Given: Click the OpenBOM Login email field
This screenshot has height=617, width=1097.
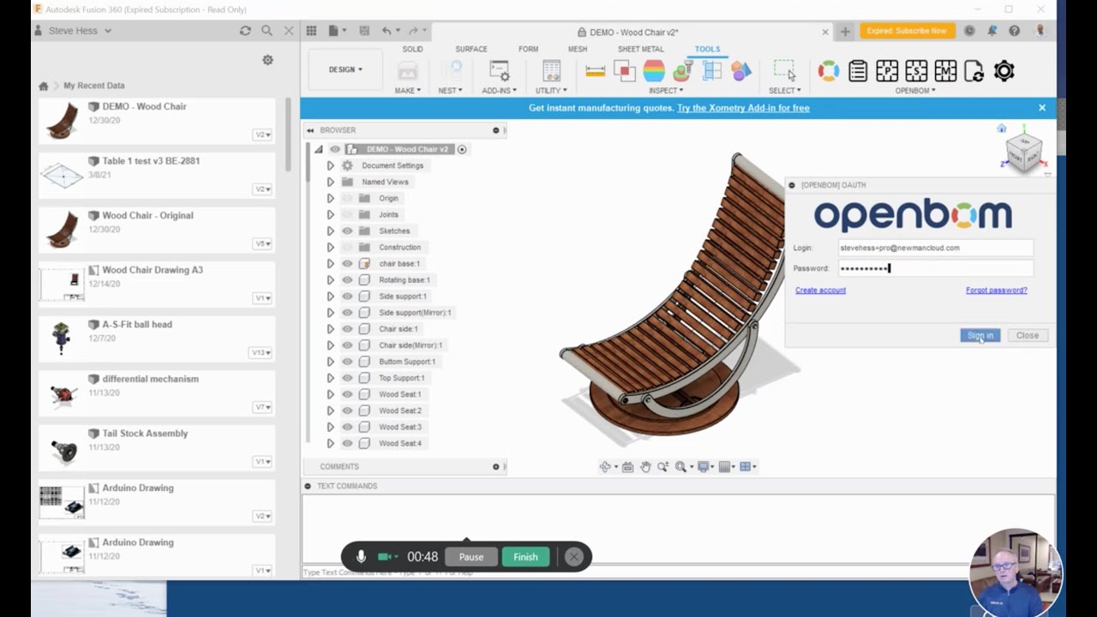Looking at the screenshot, I should 935,248.
